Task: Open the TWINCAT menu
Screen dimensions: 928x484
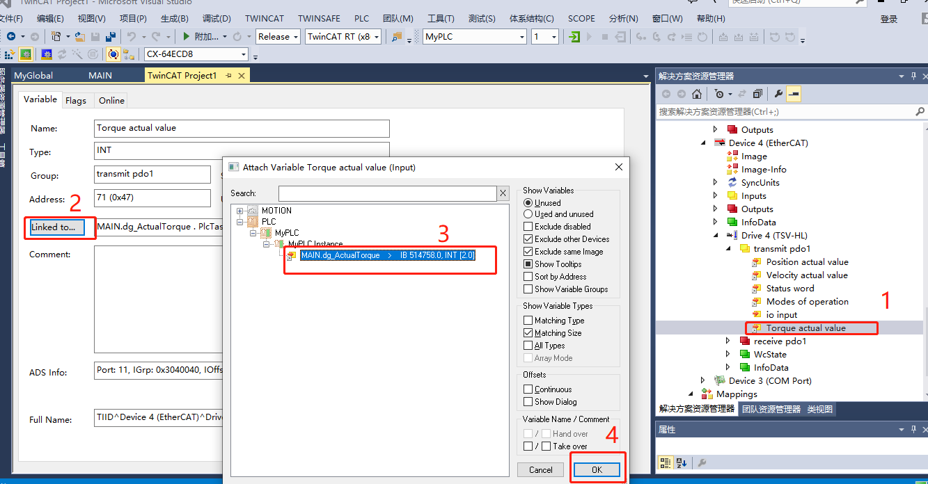Action: point(265,19)
